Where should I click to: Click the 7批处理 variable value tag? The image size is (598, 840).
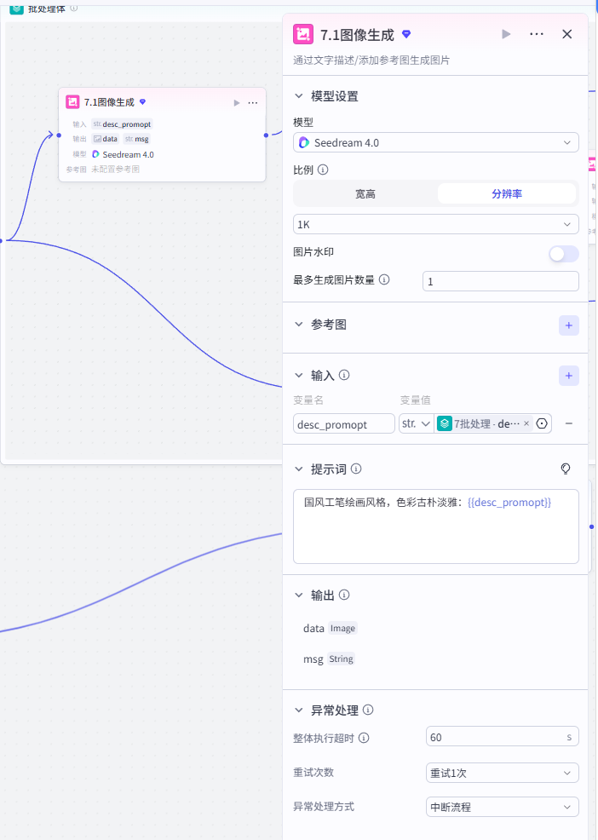(x=485, y=423)
